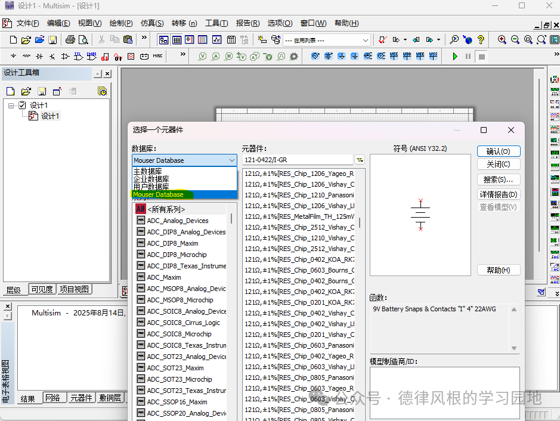The width and height of the screenshot is (560, 421).
Task: Switch to the 项目视图 tab
Action: click(75, 289)
